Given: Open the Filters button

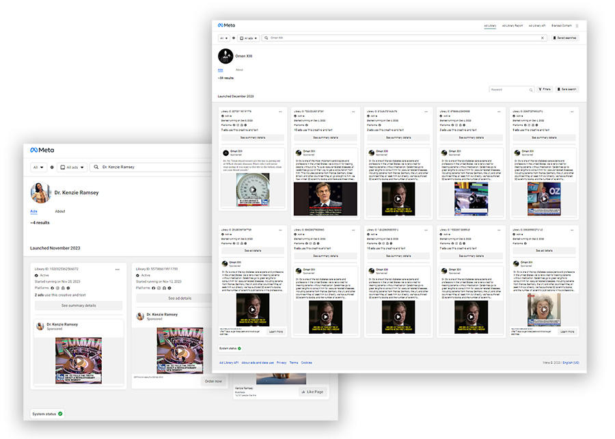Looking at the screenshot, I should click(x=545, y=90).
